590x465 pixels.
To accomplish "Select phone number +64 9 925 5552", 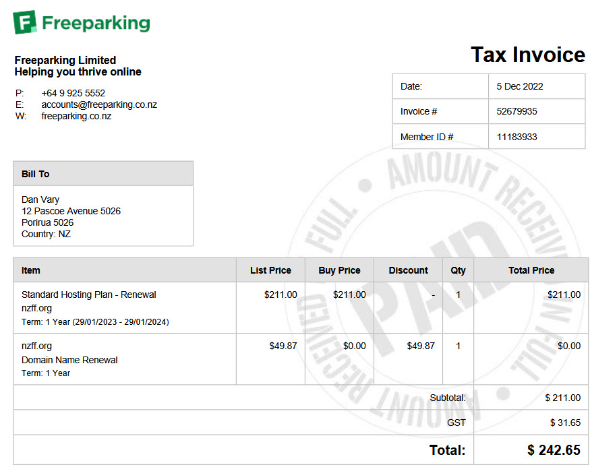I will click(x=73, y=93).
